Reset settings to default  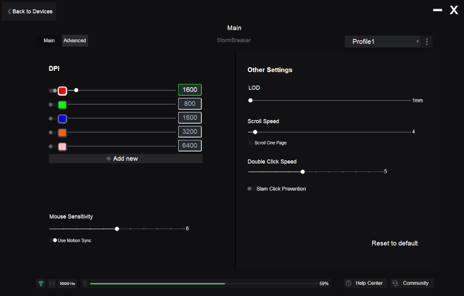[394, 243]
